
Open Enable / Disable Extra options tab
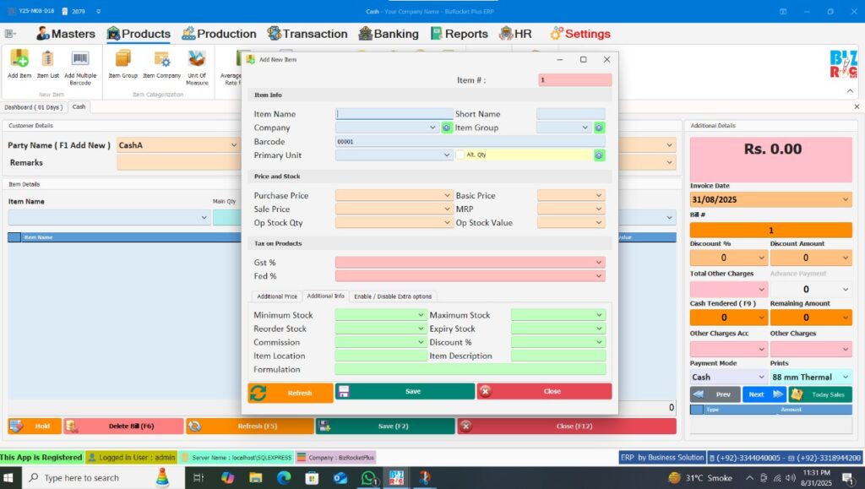pos(393,296)
